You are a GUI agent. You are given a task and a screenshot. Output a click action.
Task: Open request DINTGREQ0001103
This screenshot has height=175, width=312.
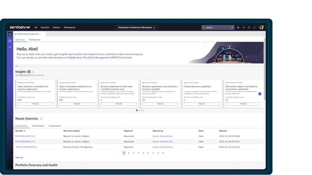coord(25,142)
